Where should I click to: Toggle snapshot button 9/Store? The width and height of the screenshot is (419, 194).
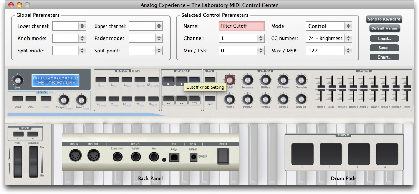[140, 99]
